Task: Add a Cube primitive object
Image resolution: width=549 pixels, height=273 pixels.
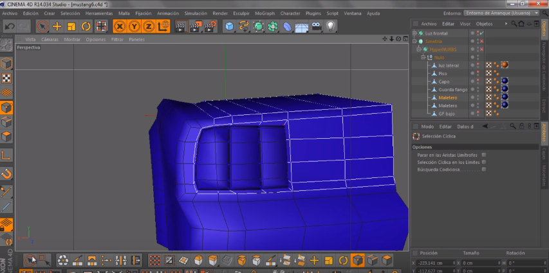Action: (229, 26)
